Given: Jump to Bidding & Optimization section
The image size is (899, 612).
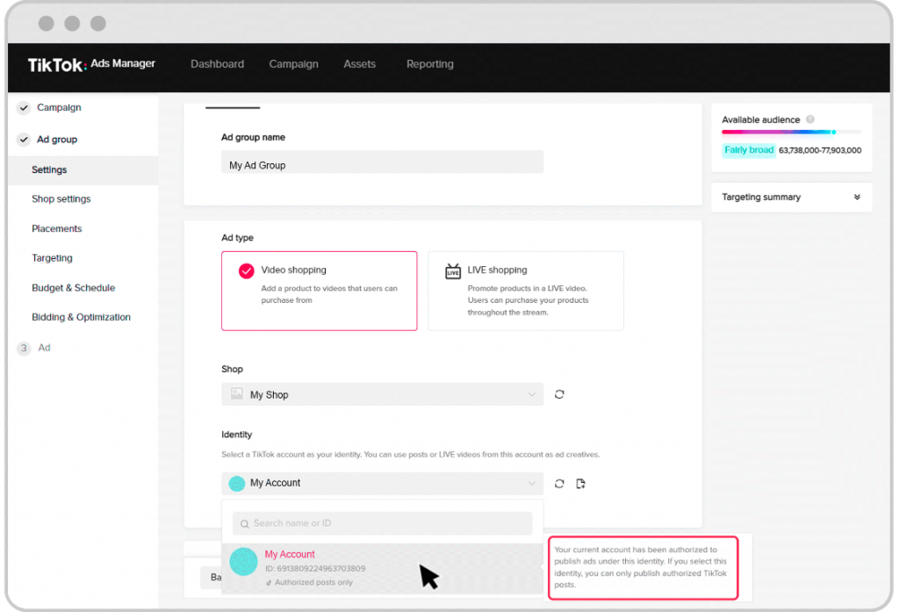Looking at the screenshot, I should click(x=81, y=317).
